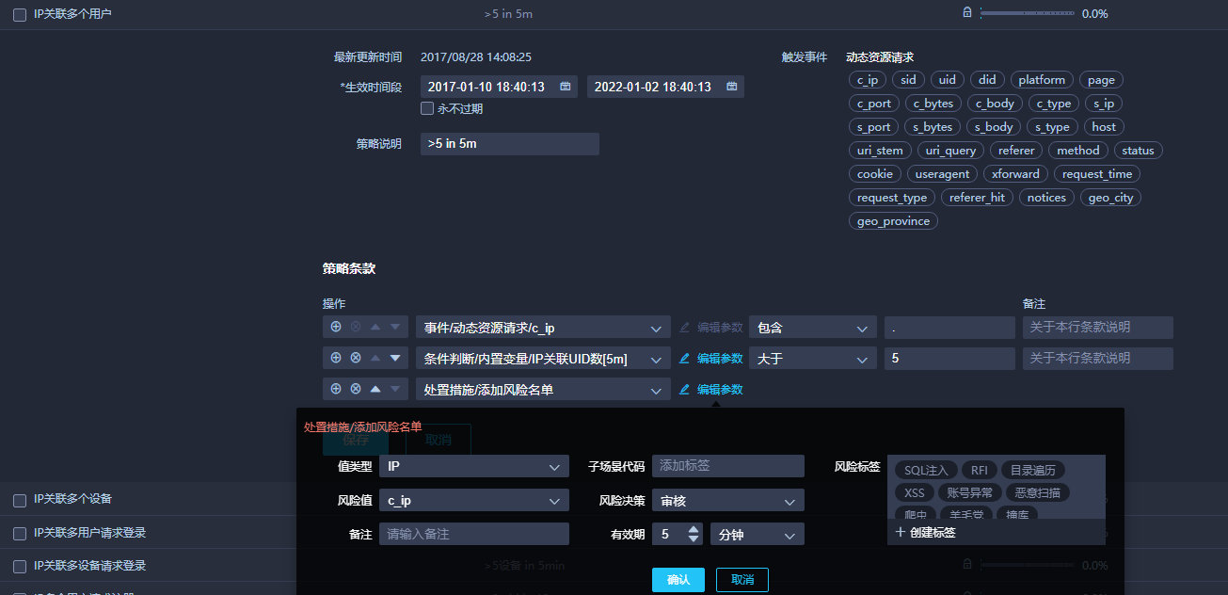Expand the 值类型 IP dropdown
This screenshot has height=595, width=1228.
click(474, 466)
